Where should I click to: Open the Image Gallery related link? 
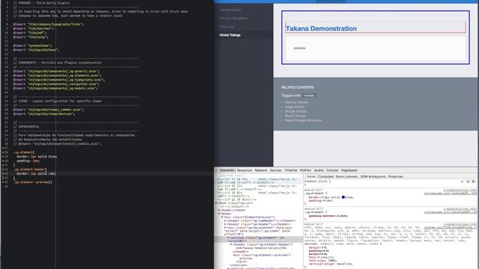click(x=295, y=107)
